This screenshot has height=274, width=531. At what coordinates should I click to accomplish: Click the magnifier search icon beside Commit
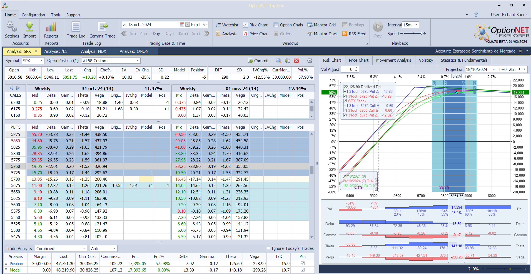point(278,61)
